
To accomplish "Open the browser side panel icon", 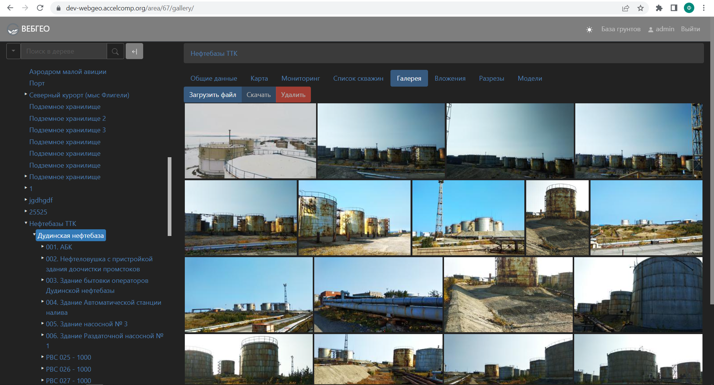I will (674, 8).
